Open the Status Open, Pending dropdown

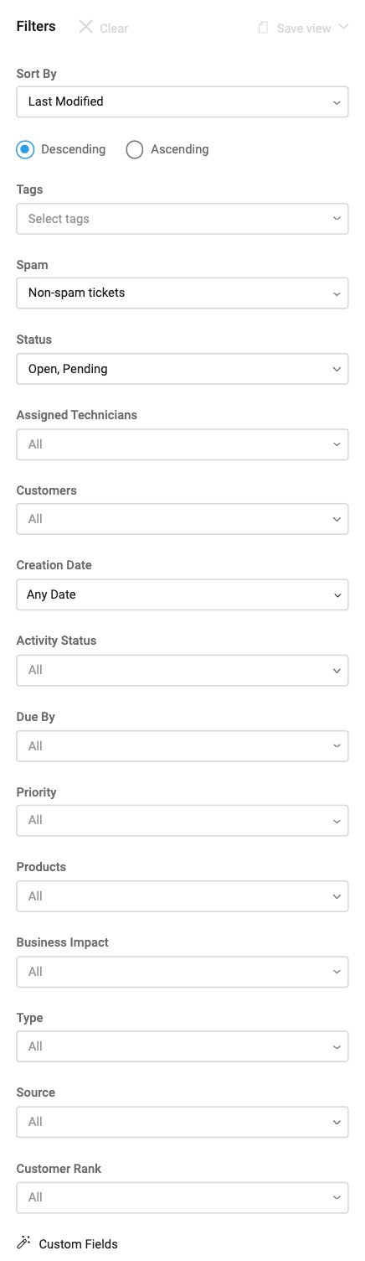[182, 369]
